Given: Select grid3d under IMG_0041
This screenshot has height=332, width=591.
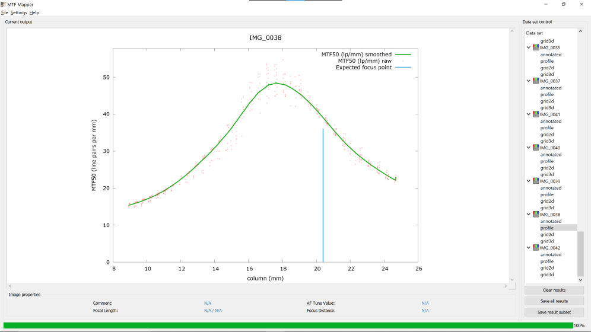Looking at the screenshot, I should tap(547, 141).
